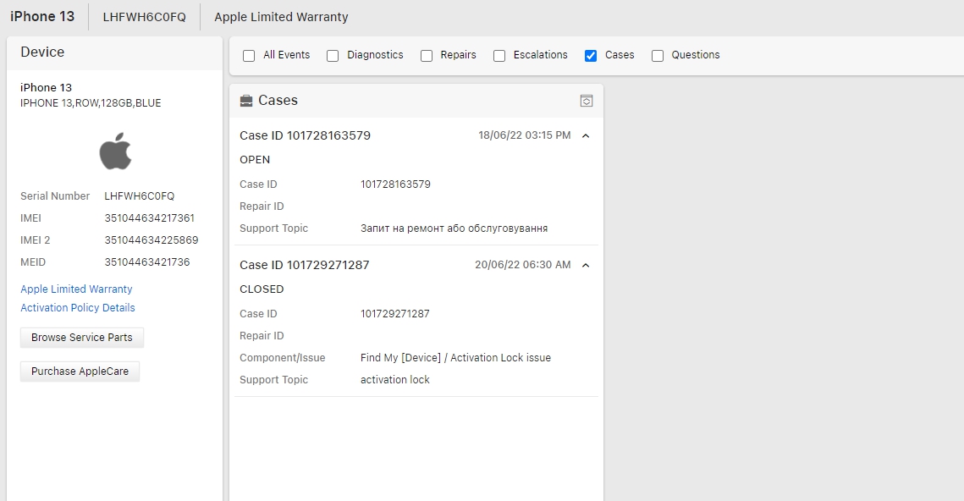This screenshot has height=501, width=964.
Task: Tick the Repairs checkbox
Action: click(427, 56)
